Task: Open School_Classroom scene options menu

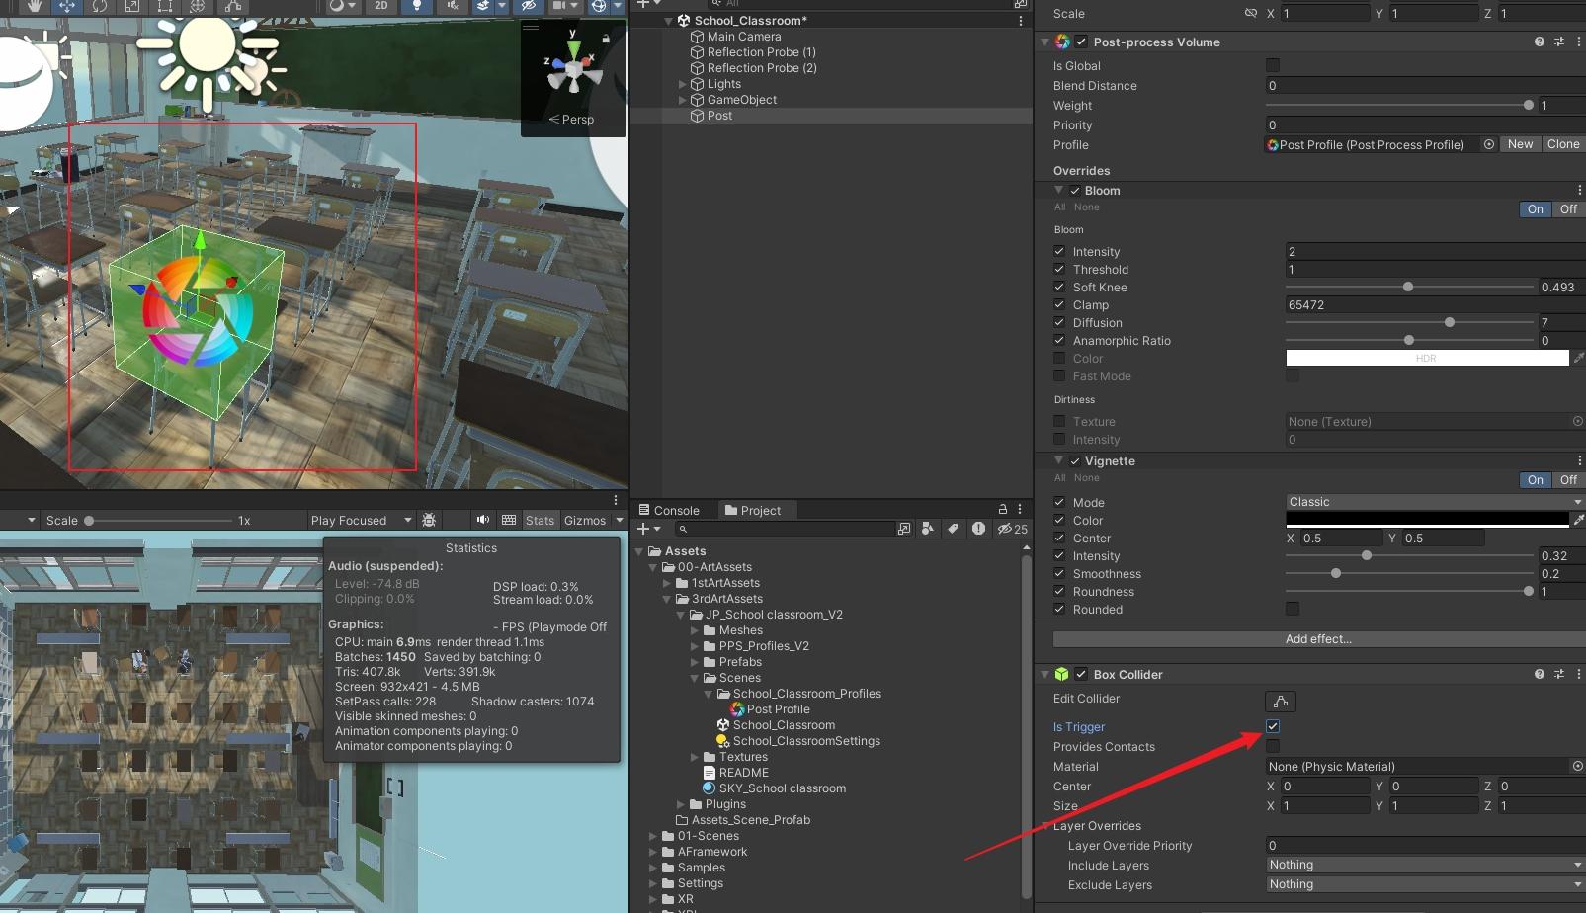Action: point(1020,20)
